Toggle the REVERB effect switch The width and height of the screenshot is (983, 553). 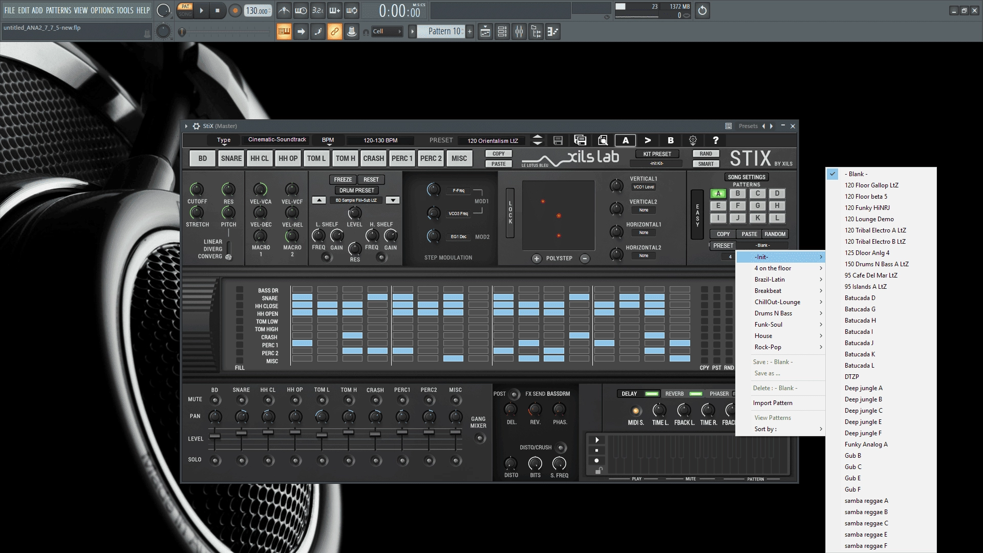coord(696,394)
